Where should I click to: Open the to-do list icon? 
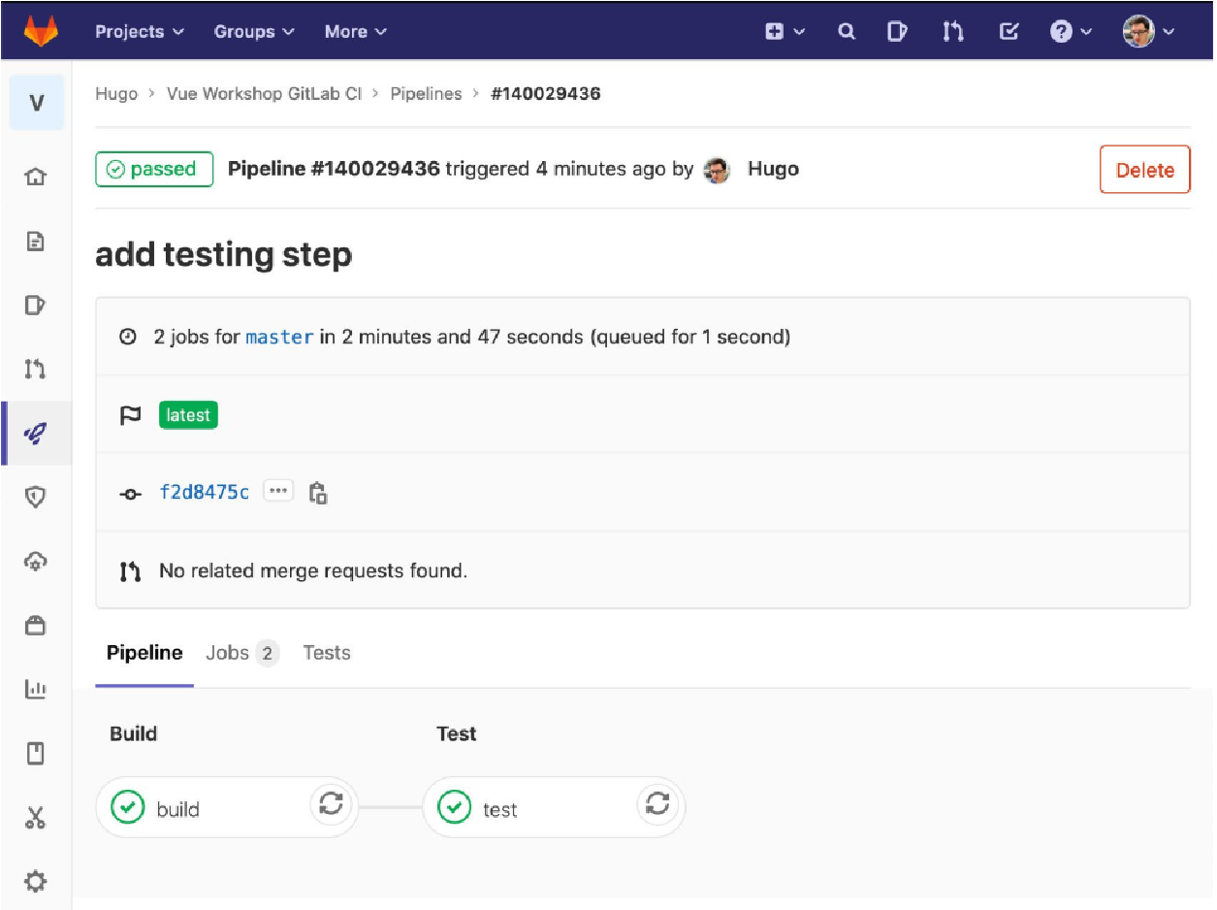1009,31
